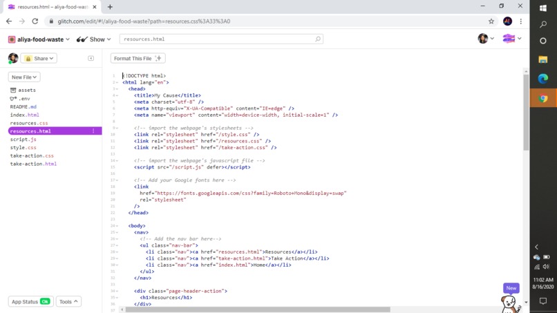Viewport: 557px width, 313px height.
Task: Collapse the head tag fold arrow
Action: [x=117, y=89]
